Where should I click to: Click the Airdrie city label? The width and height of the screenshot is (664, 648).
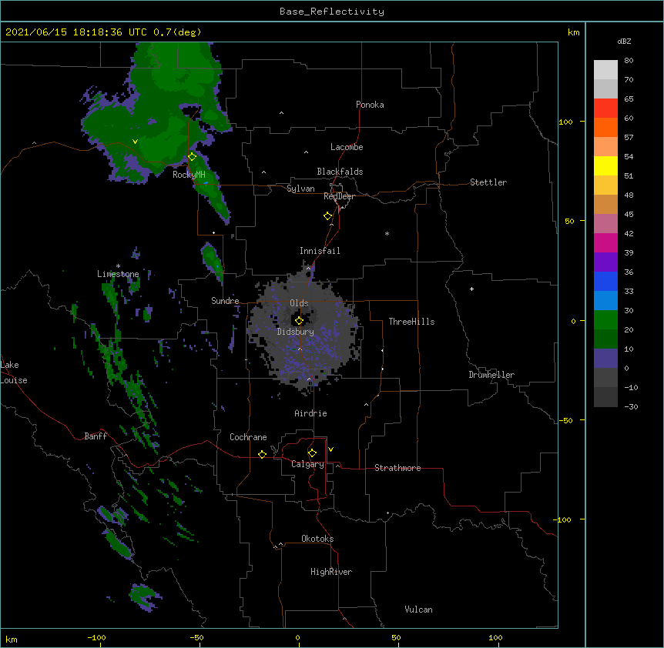pos(310,413)
